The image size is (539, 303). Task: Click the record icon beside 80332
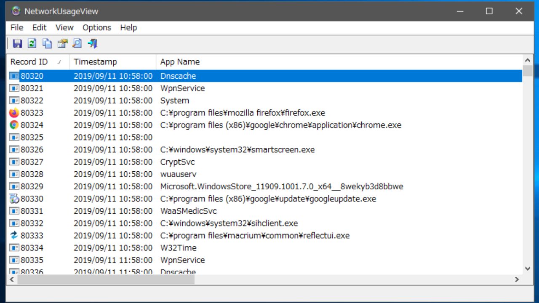[x=14, y=223]
